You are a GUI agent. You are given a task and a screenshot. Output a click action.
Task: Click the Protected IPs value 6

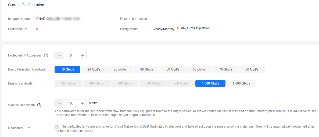37,29
